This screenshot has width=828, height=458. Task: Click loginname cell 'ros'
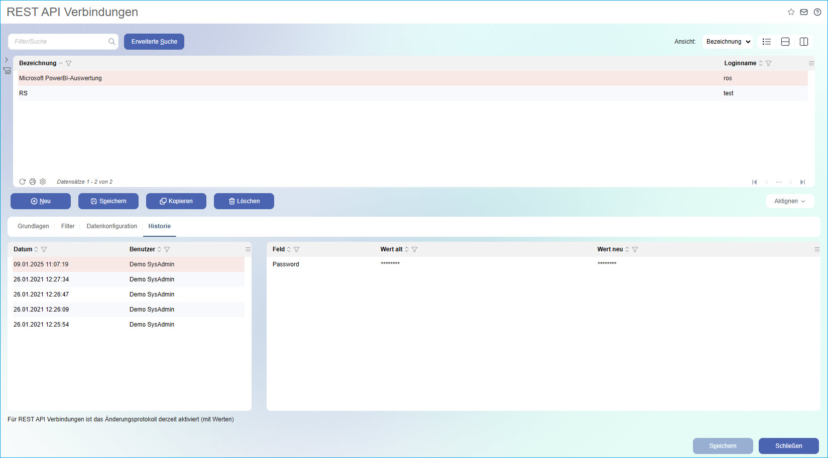pyautogui.click(x=728, y=78)
